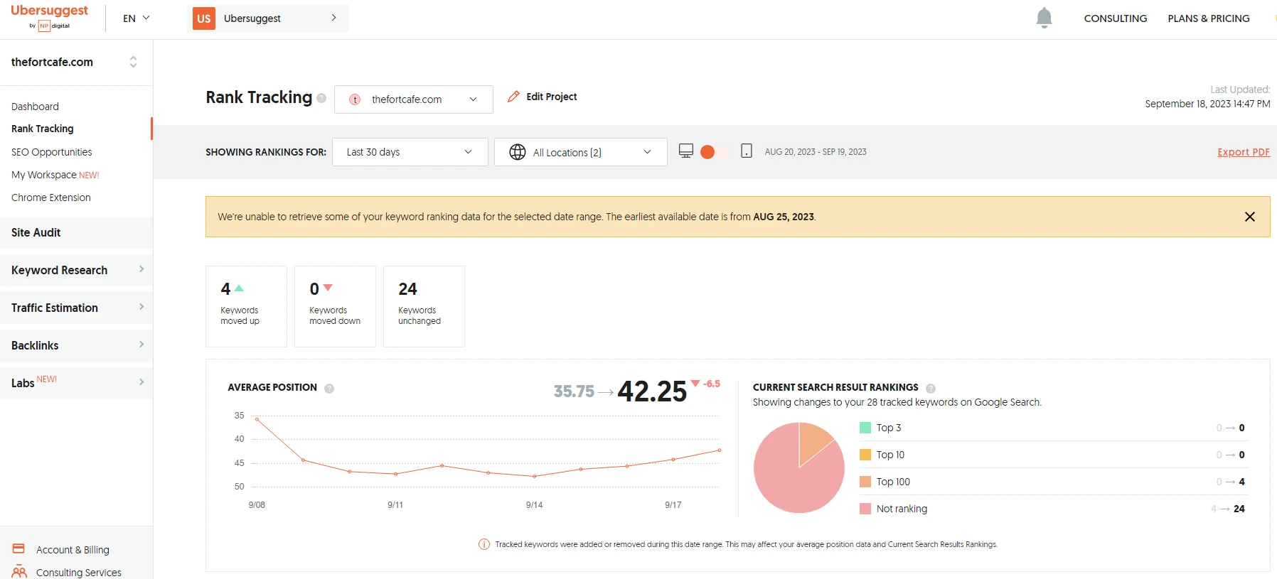Open the thefortcafe.com Rank Tracking dropdown
Image resolution: width=1277 pixels, height=579 pixels.
[x=414, y=99]
